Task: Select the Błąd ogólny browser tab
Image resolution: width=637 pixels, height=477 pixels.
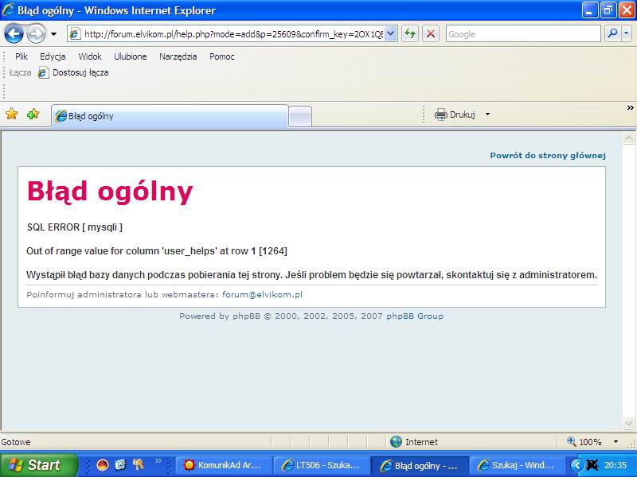Action: pyautogui.click(x=170, y=116)
